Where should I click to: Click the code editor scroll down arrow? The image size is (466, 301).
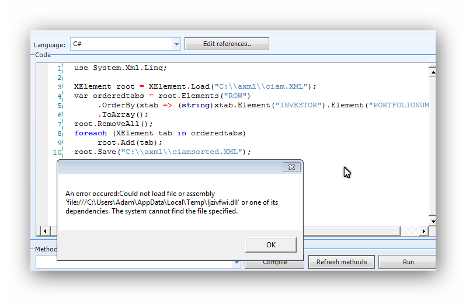pos(432,221)
